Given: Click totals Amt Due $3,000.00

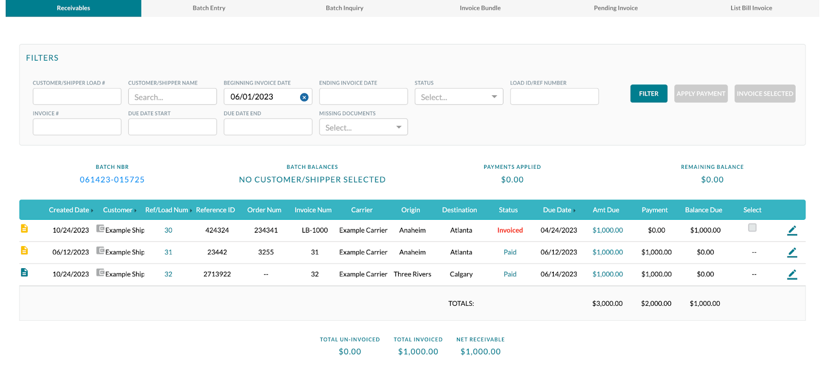Looking at the screenshot, I should point(607,304).
